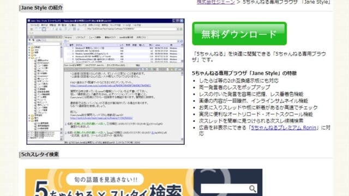349x196 pixels.
Task: Select the 'したらば等の2ch互換掲示板にも対応' bullet text
Action: click(x=239, y=81)
